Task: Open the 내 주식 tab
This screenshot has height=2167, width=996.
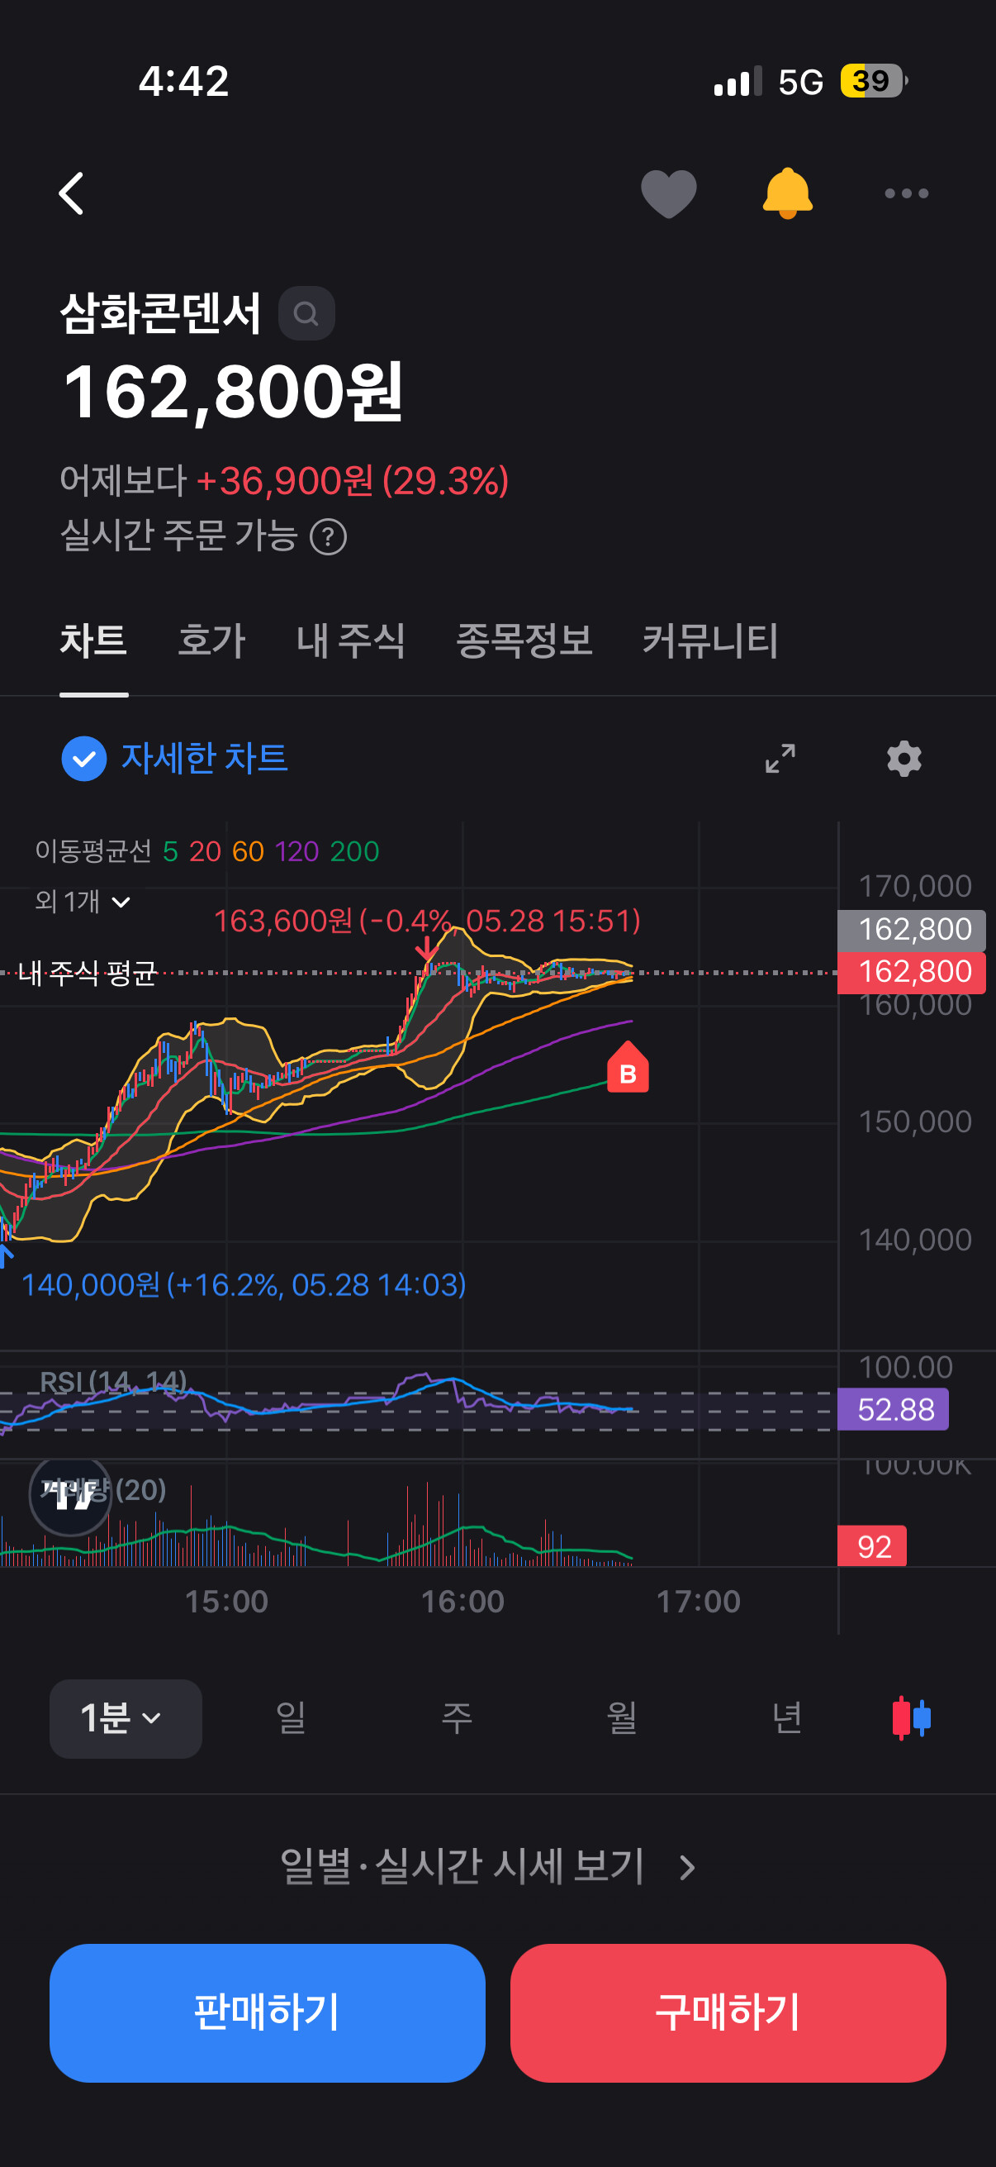Action: 351,641
